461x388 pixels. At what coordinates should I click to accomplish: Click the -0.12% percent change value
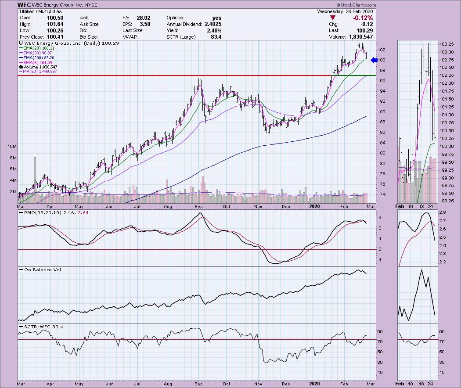[363, 18]
